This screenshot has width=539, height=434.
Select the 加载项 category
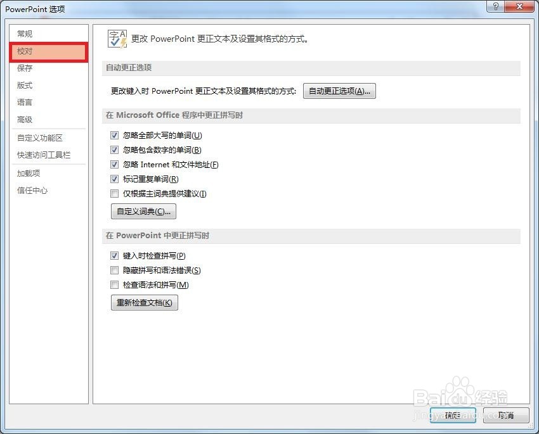pyautogui.click(x=29, y=173)
